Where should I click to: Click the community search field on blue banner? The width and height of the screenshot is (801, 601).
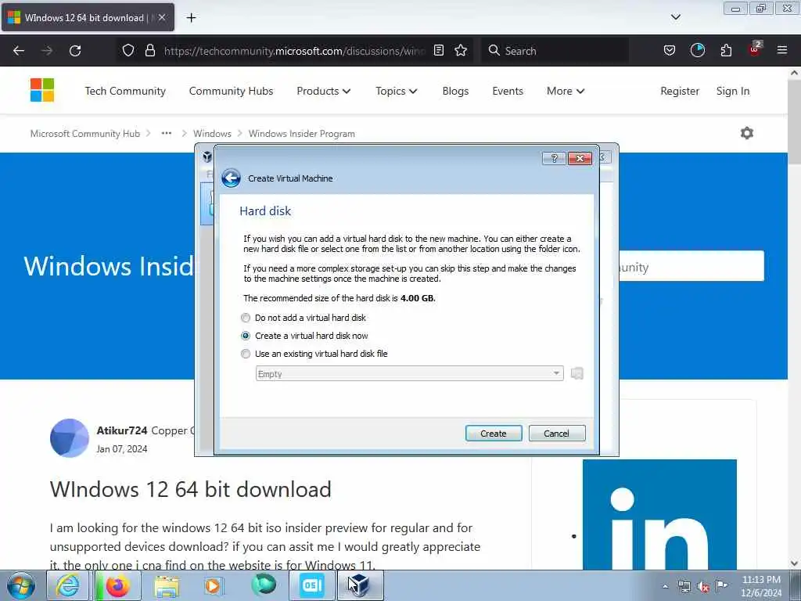[691, 266]
